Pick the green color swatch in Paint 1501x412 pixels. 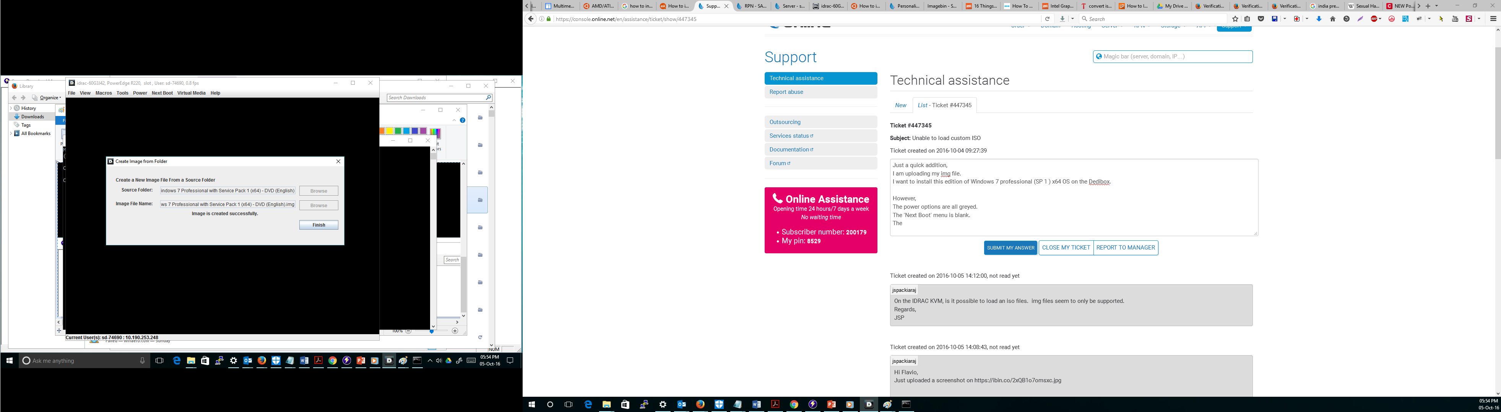click(x=398, y=131)
